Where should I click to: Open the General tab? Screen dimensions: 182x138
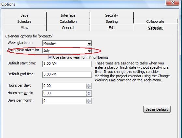68,28
